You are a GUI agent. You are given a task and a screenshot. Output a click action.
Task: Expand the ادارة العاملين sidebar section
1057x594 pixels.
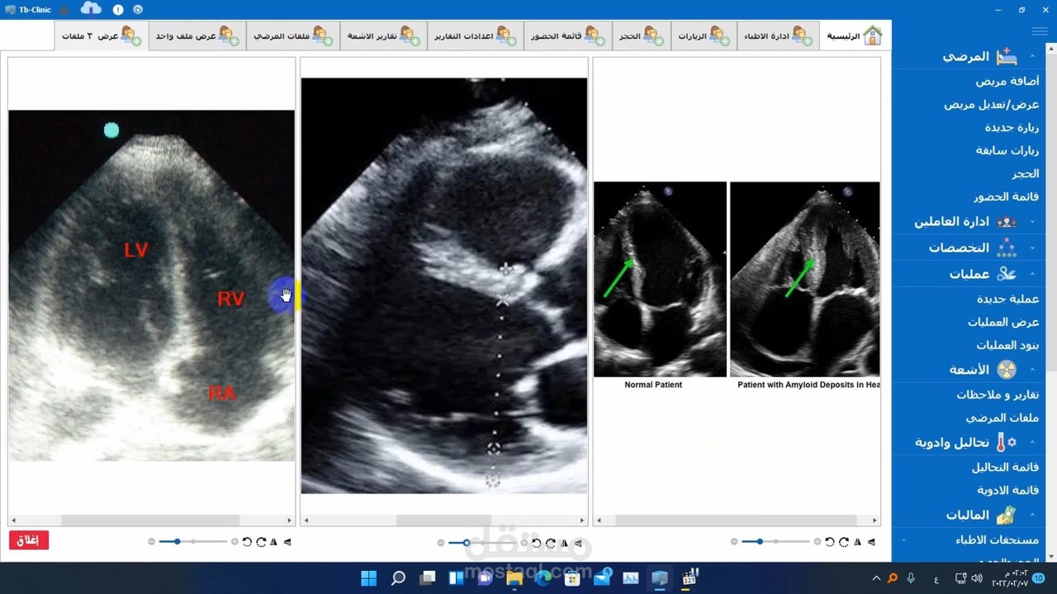point(1032,222)
